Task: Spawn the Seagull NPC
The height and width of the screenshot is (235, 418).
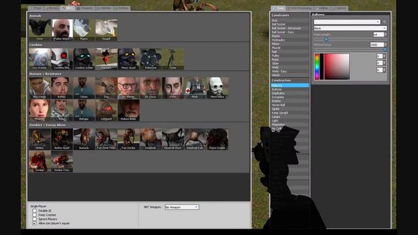Action: pyautogui.click(x=106, y=30)
